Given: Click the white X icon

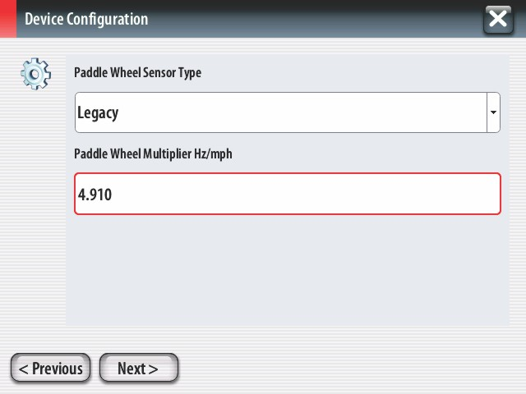Looking at the screenshot, I should [x=498, y=19].
